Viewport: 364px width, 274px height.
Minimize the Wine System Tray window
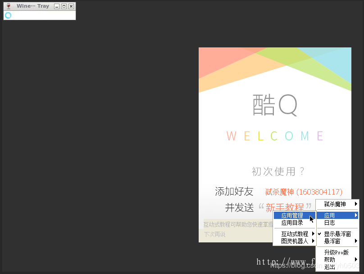(56, 6)
